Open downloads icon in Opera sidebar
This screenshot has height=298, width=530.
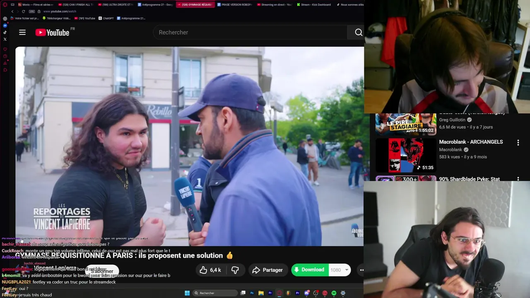(5, 63)
